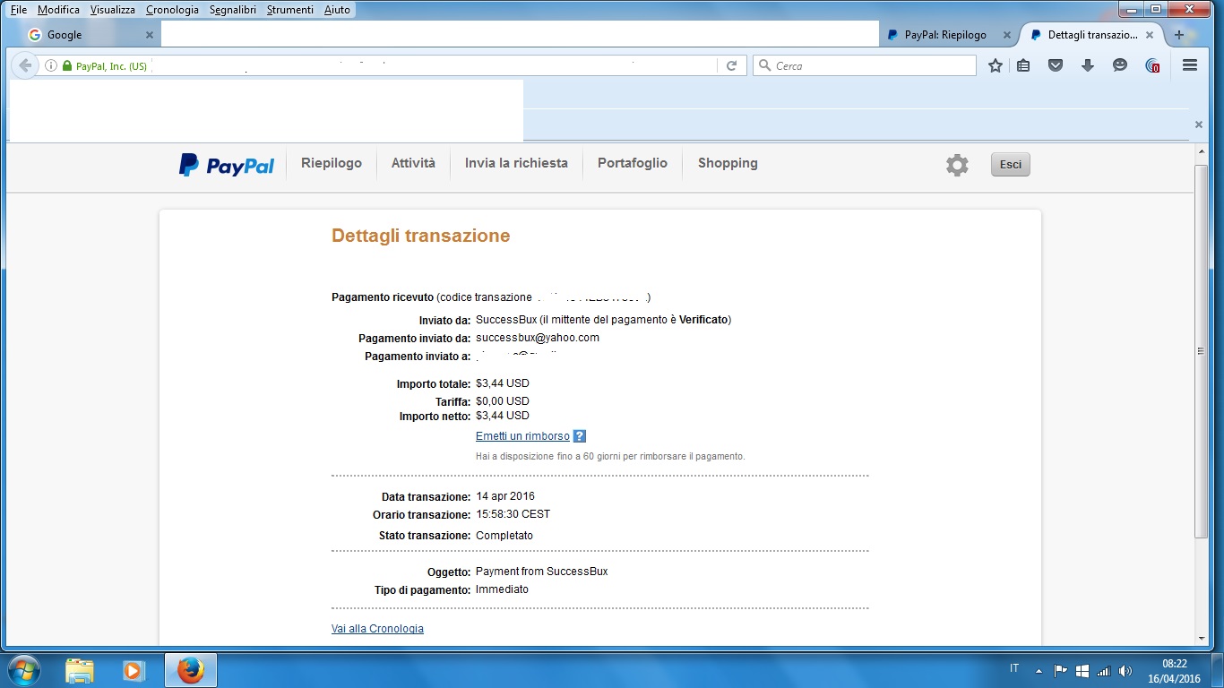
Task: Go to PayPal Riepilogo nav item
Action: click(332, 163)
